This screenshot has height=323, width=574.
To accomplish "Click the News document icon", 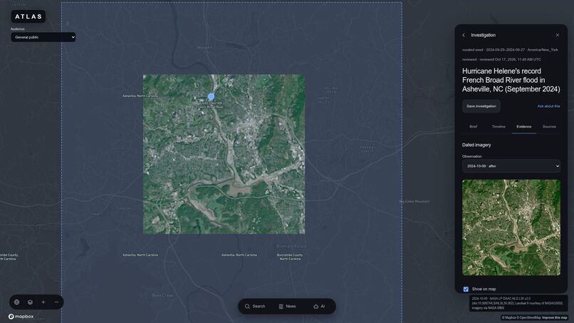I will coord(281,306).
